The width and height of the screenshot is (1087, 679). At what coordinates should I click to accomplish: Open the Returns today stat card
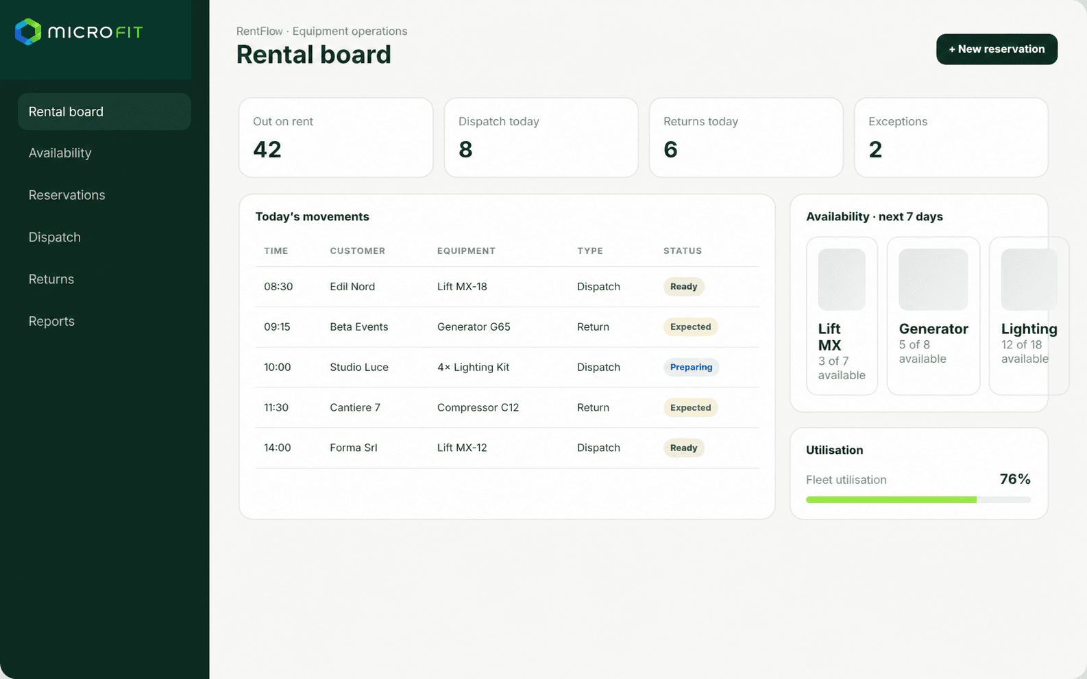(746, 138)
